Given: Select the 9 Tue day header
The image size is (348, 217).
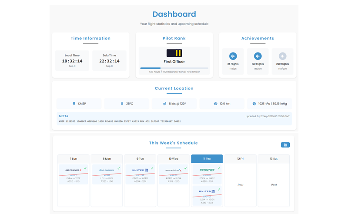Looking at the screenshot, I should point(140,159).
